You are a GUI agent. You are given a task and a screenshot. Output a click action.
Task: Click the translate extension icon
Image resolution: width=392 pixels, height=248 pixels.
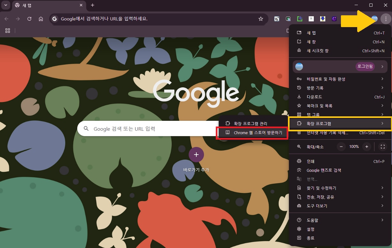click(277, 19)
